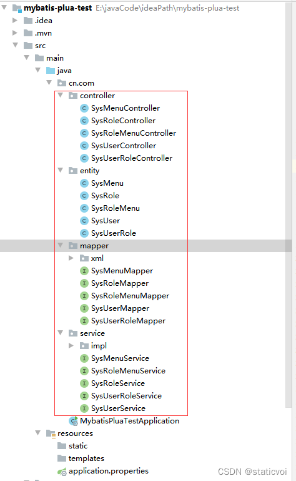Click the application.properties Spring file icon
The height and width of the screenshot is (481, 296).
[62, 472]
